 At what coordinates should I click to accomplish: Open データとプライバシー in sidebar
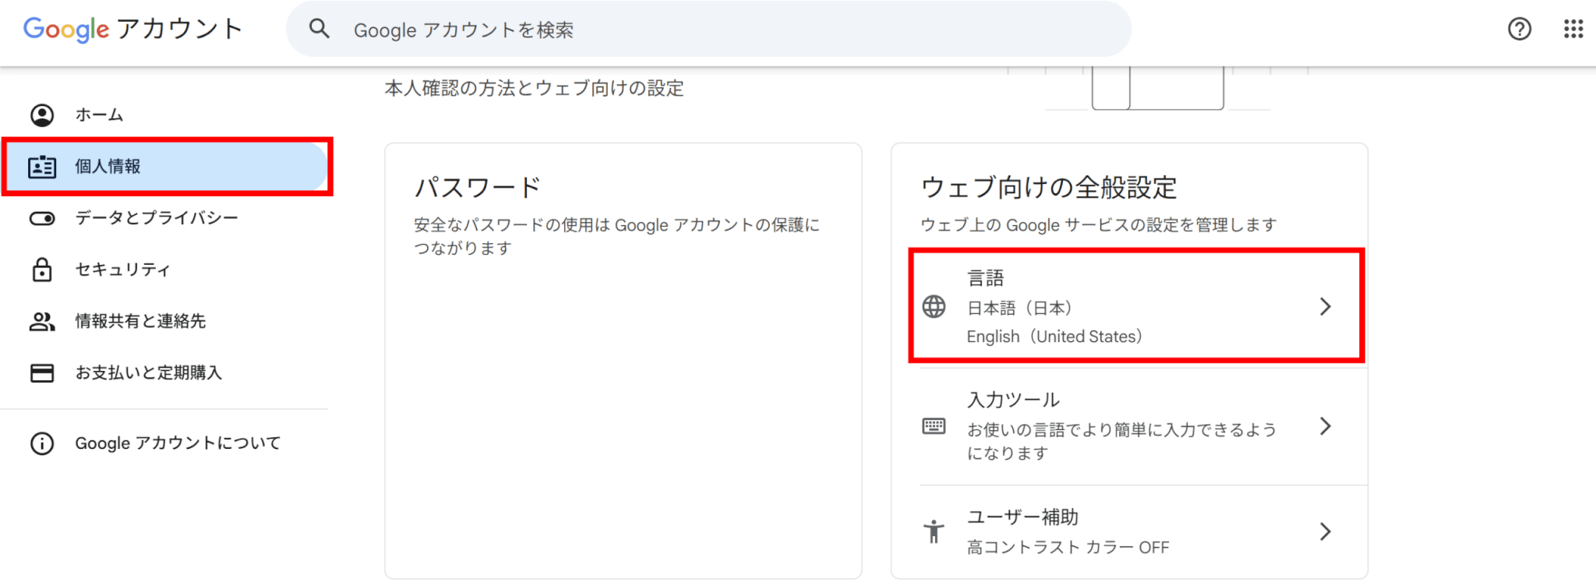[157, 218]
